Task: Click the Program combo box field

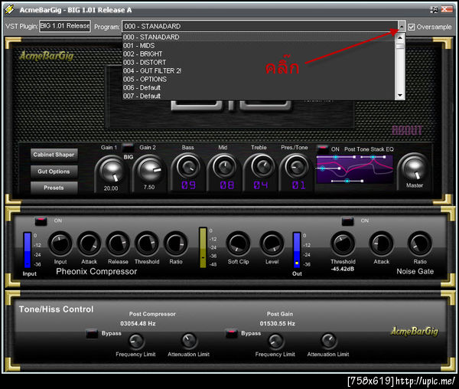Action: click(259, 26)
